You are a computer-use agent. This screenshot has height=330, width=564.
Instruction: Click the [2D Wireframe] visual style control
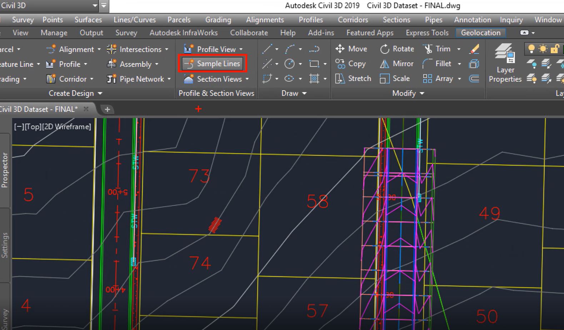click(x=67, y=127)
